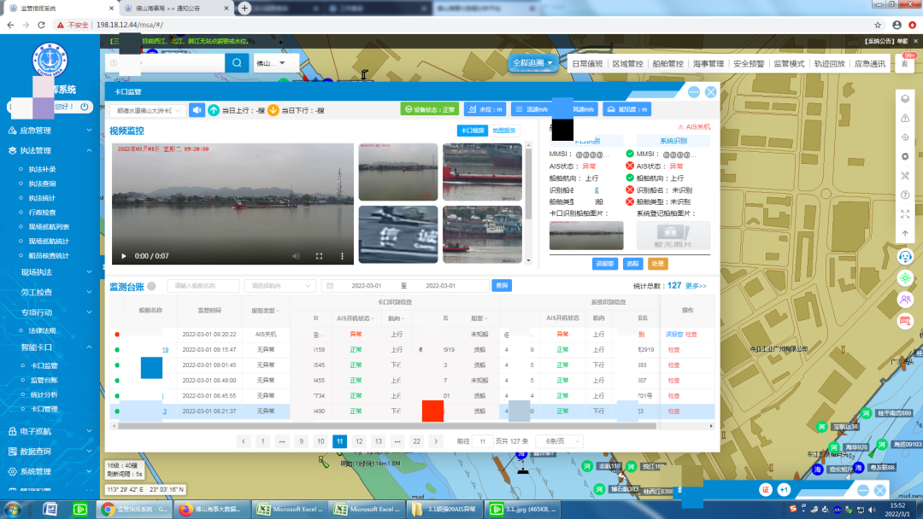Screen dimensions: 923x519
Task: Click the crosshair locate icon in map toolbar
Action: point(905,137)
